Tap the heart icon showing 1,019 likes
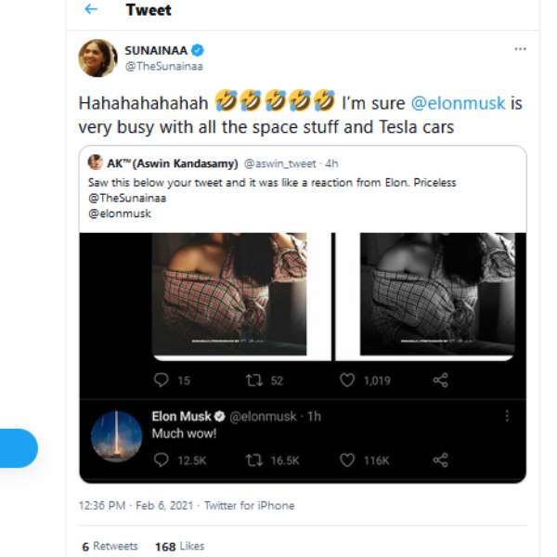The width and height of the screenshot is (557, 557). click(x=347, y=380)
